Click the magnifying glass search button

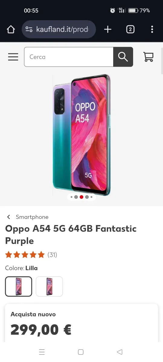(x=123, y=57)
